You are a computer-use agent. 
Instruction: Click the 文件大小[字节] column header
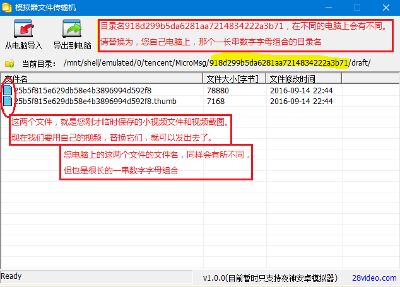pyautogui.click(x=235, y=79)
